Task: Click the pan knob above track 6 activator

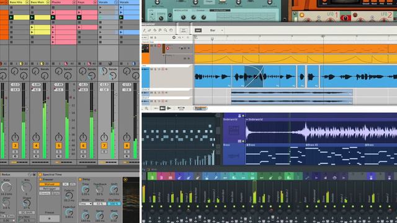Action: point(83,138)
